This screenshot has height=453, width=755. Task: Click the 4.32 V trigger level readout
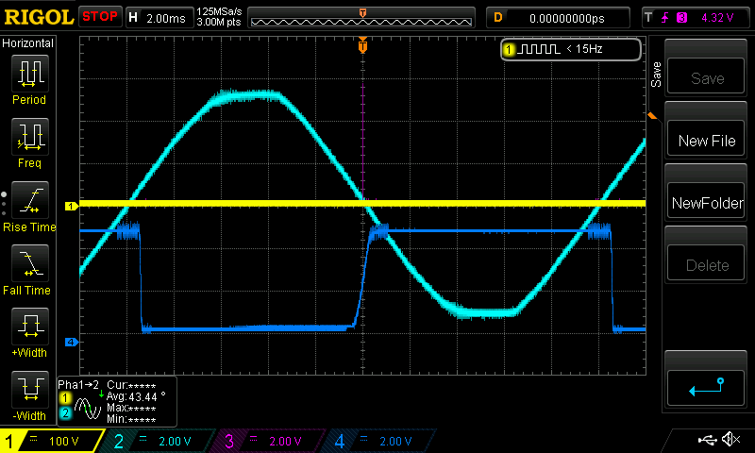pyautogui.click(x=714, y=17)
